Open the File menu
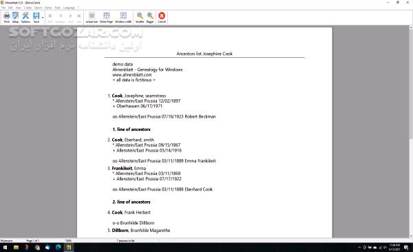Image resolution: width=413 pixels, height=252 pixels. (x=3, y=8)
